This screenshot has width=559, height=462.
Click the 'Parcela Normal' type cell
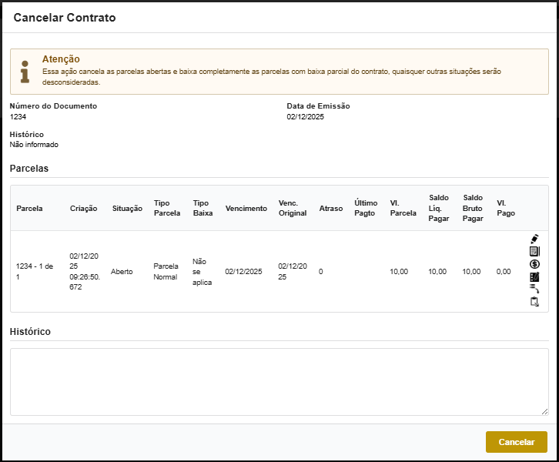(x=166, y=271)
